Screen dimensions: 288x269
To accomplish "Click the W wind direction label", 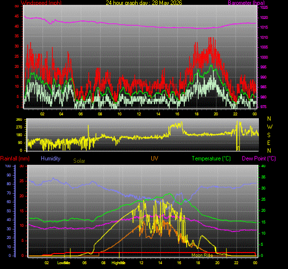I will click(270, 127).
